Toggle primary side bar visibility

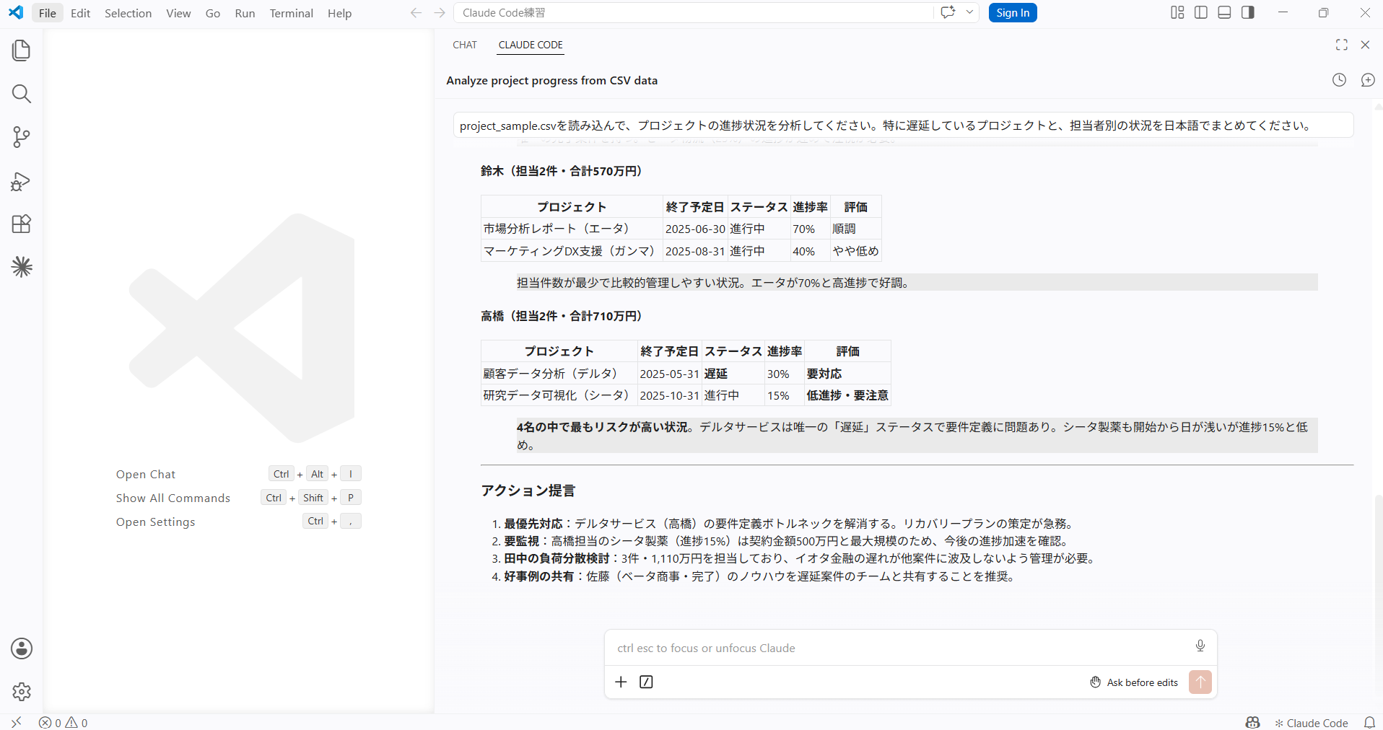1201,12
